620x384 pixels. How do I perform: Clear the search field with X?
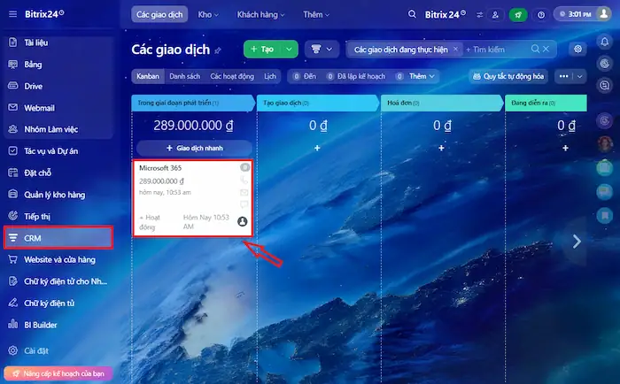tap(546, 49)
